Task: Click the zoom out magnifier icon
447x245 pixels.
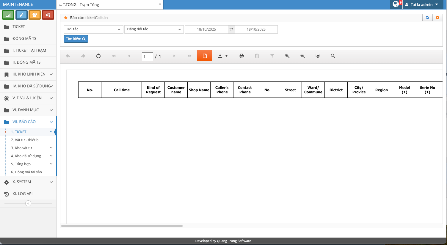Action: pos(302,56)
